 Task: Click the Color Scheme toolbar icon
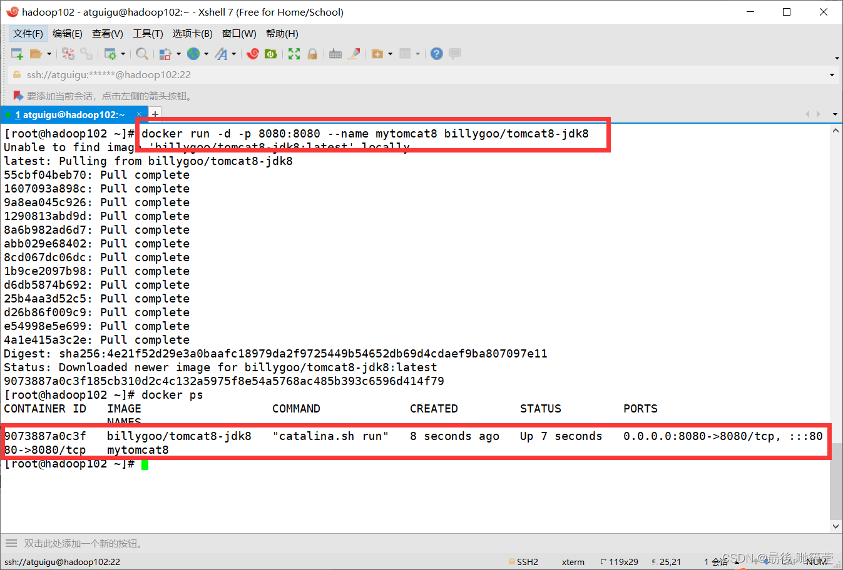(165, 54)
